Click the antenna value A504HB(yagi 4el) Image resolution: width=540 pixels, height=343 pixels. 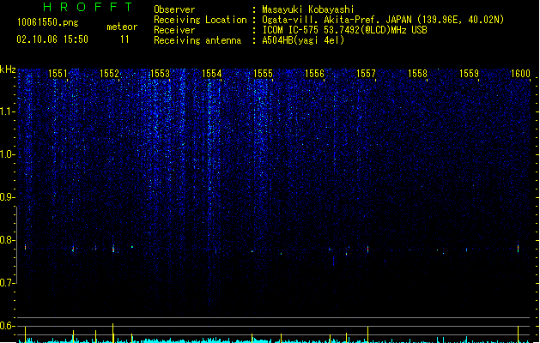(303, 40)
